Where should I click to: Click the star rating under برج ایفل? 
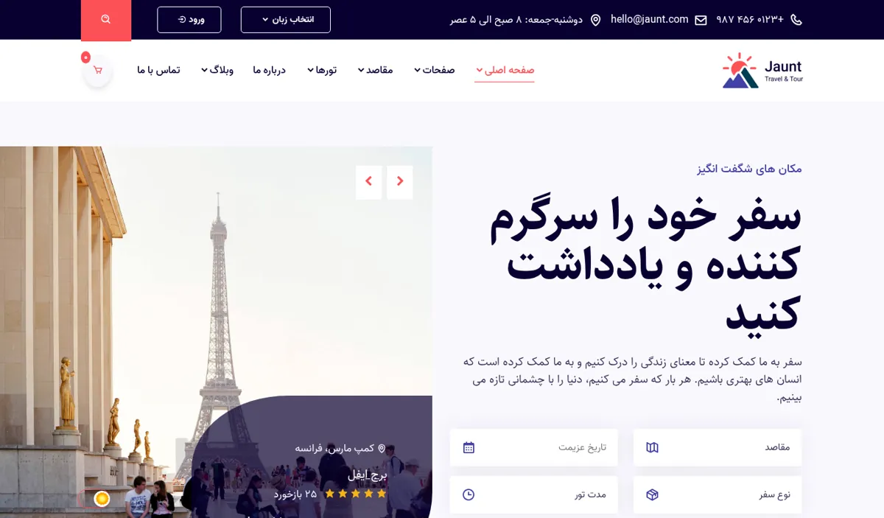click(355, 494)
